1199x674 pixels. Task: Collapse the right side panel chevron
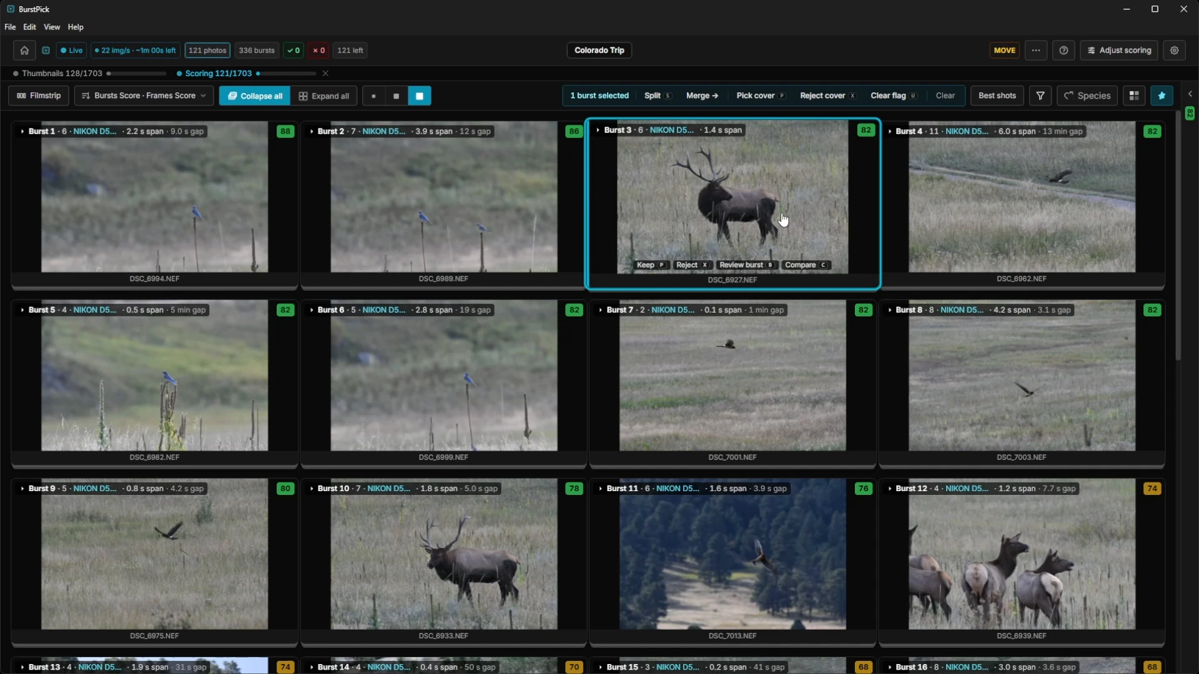click(1190, 94)
